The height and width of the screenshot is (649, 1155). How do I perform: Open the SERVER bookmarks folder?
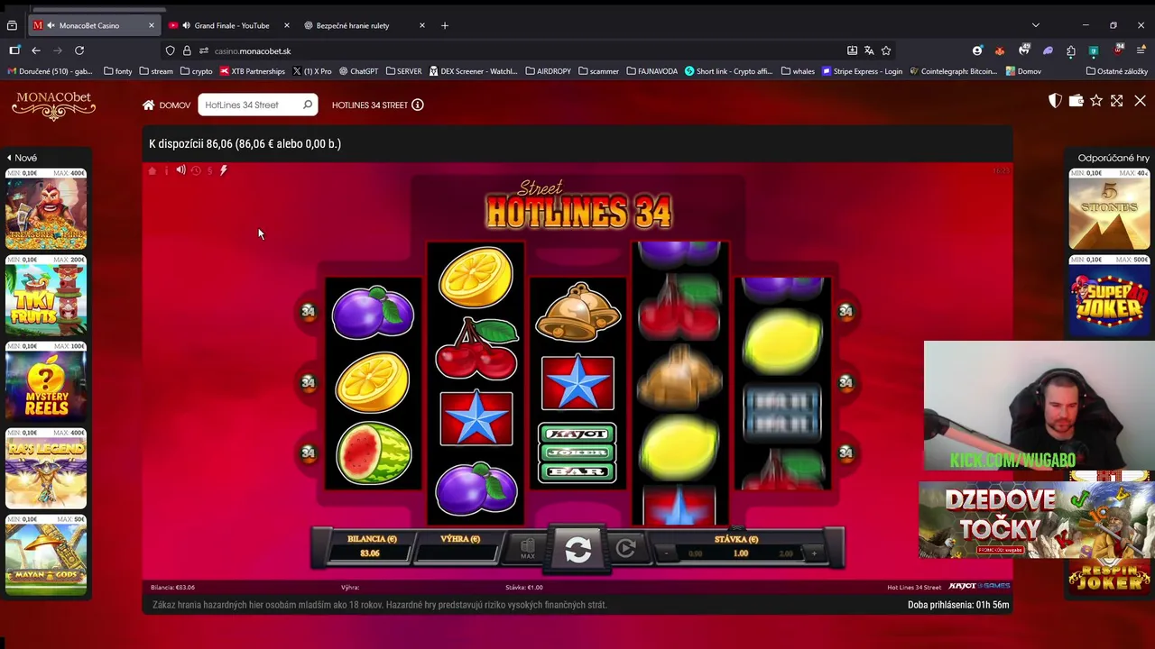(403, 71)
